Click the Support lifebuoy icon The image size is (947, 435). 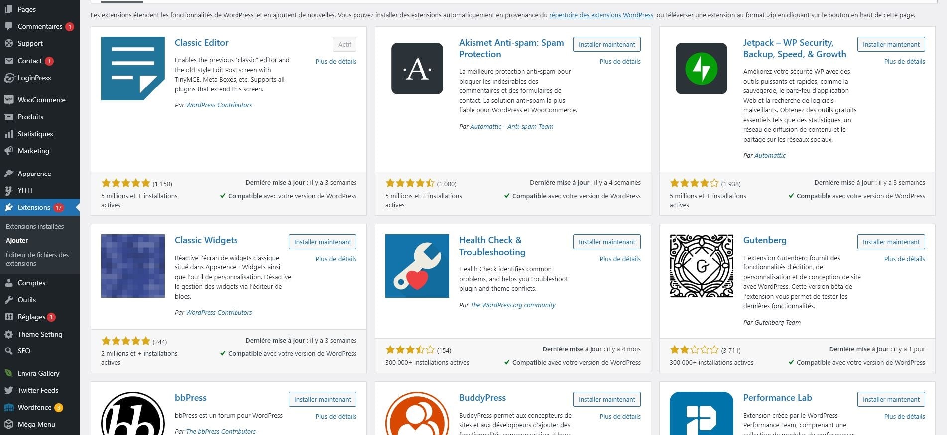point(9,43)
